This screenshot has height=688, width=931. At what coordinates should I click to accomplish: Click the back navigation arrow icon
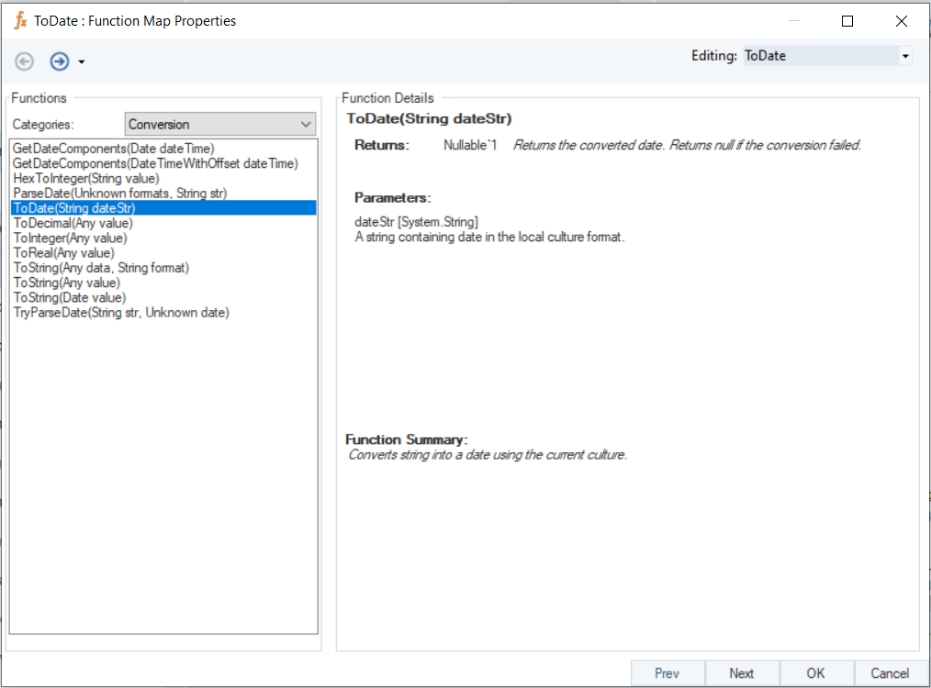(x=25, y=61)
